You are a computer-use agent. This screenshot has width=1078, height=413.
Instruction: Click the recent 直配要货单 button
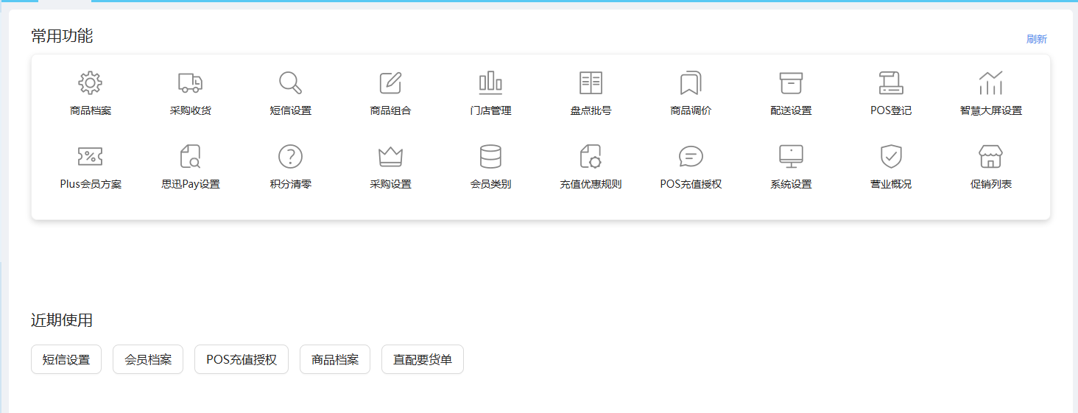[423, 359]
